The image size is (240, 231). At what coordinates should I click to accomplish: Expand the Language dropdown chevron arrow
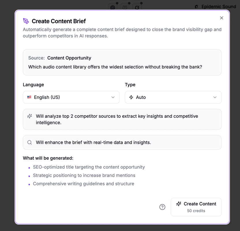point(113,97)
